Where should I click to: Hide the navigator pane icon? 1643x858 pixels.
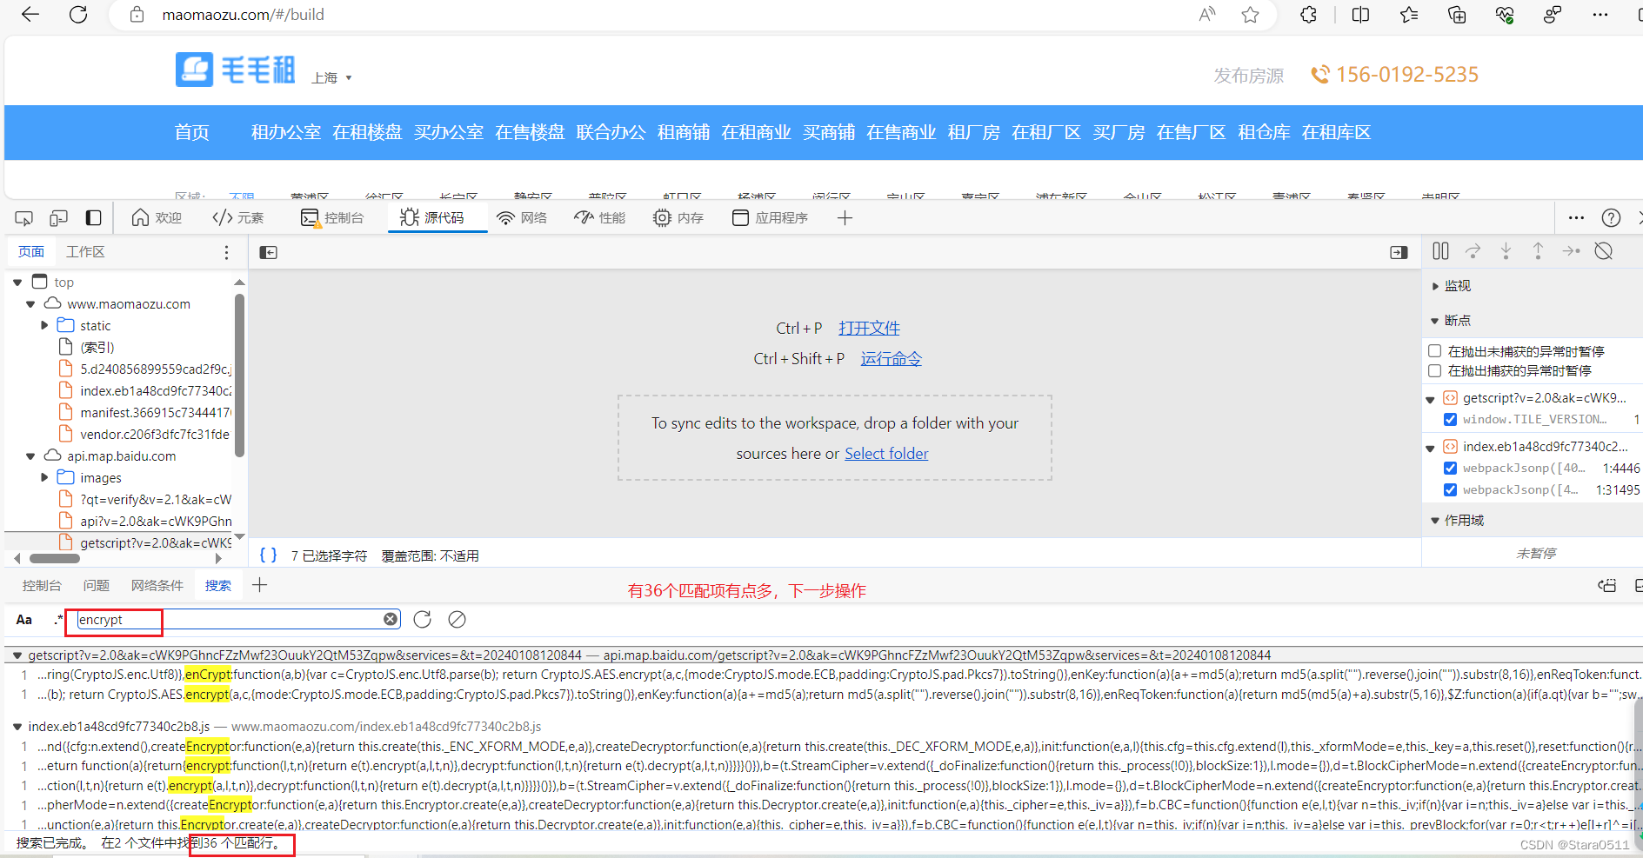pos(269,252)
